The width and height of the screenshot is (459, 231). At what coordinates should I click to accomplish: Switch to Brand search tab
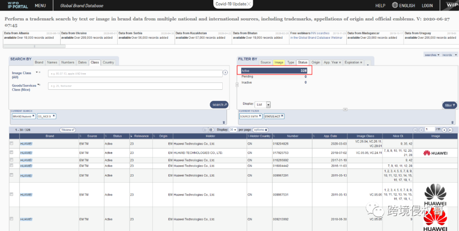click(x=39, y=63)
